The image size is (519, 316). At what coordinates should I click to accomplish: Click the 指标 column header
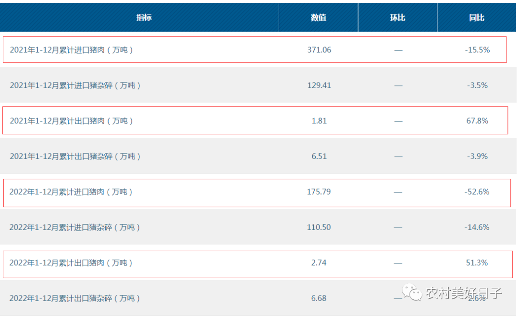click(144, 18)
